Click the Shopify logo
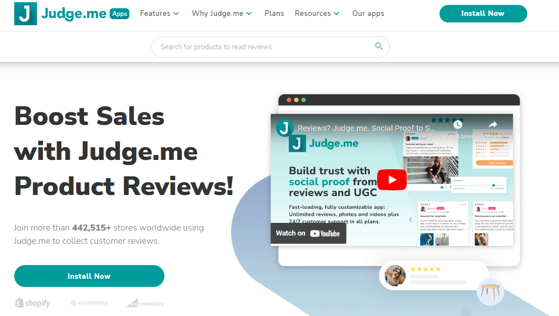Viewport: 559px width, 316px height. point(33,303)
